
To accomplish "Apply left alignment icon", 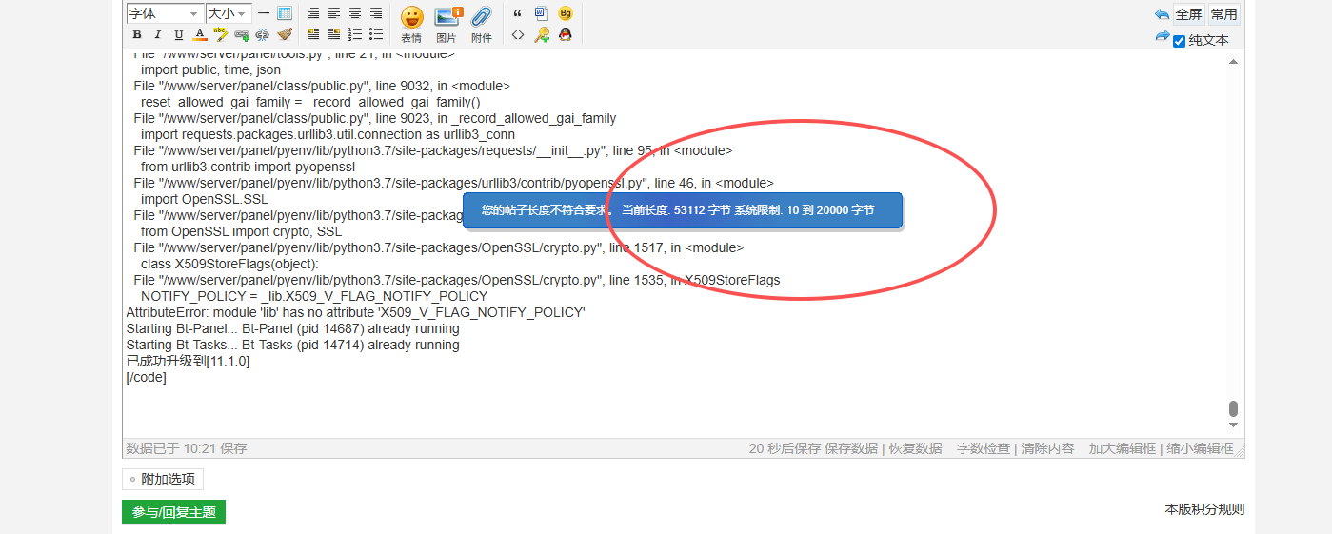I will point(334,13).
